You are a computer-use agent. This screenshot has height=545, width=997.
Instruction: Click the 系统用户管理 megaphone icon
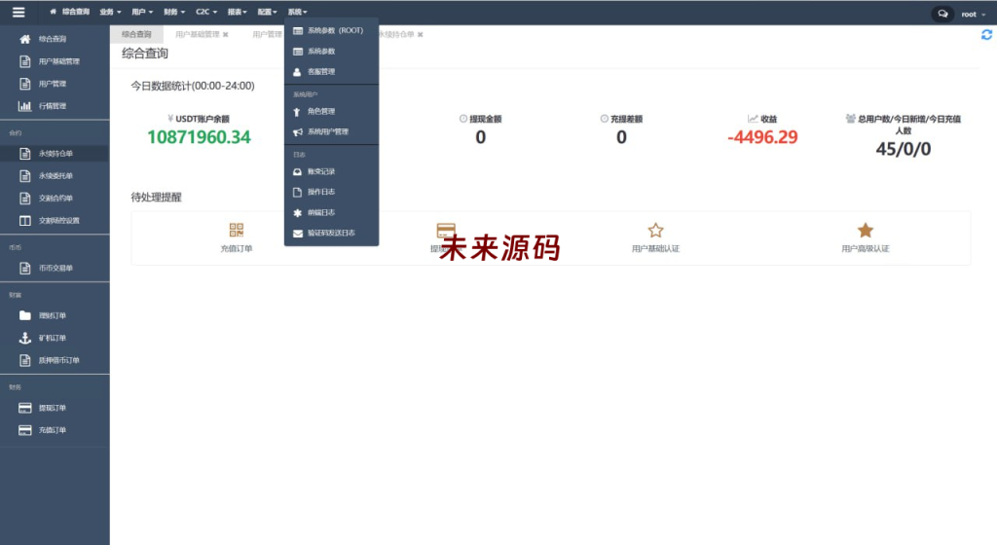tap(297, 132)
